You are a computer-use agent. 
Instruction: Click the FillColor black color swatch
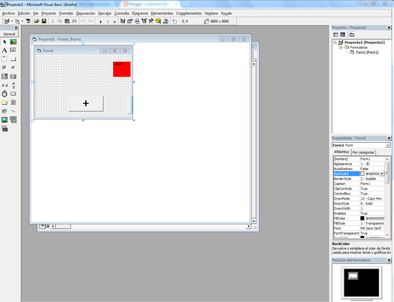pyautogui.click(x=362, y=218)
